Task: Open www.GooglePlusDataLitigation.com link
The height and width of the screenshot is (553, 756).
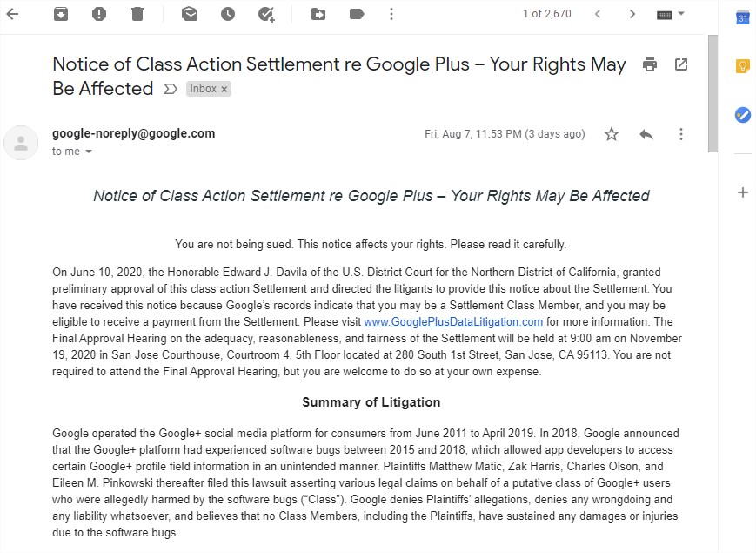Action: pyautogui.click(x=453, y=322)
